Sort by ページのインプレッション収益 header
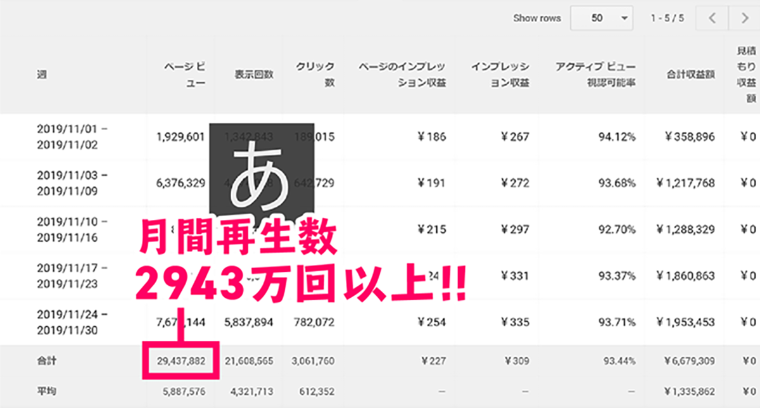The width and height of the screenshot is (760, 408). coord(402,75)
